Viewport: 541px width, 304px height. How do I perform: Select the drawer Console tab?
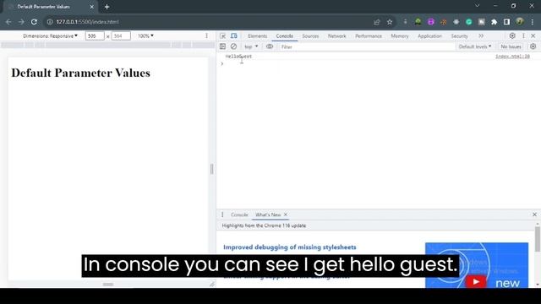pyautogui.click(x=239, y=214)
